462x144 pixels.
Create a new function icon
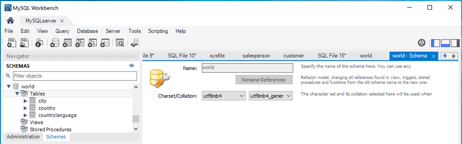click(x=105, y=43)
